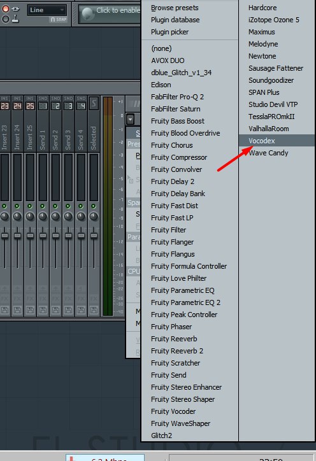This screenshot has width=316, height=461.
Task: Click the FX button on Send 3
Action: (68, 299)
